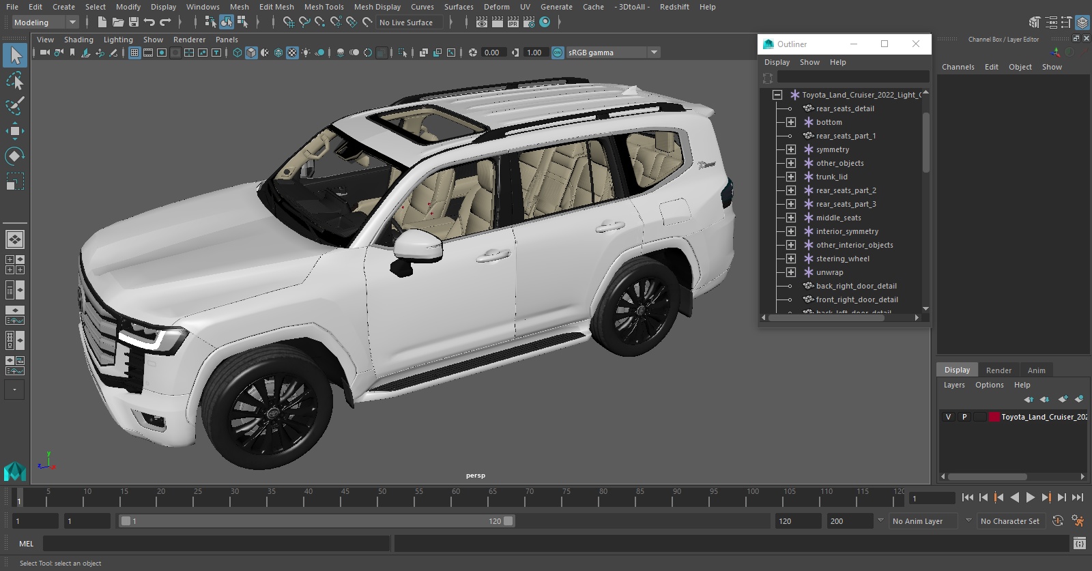Image resolution: width=1092 pixels, height=571 pixels.
Task: Click the Auto Key toggle icon
Action: pos(1058,521)
